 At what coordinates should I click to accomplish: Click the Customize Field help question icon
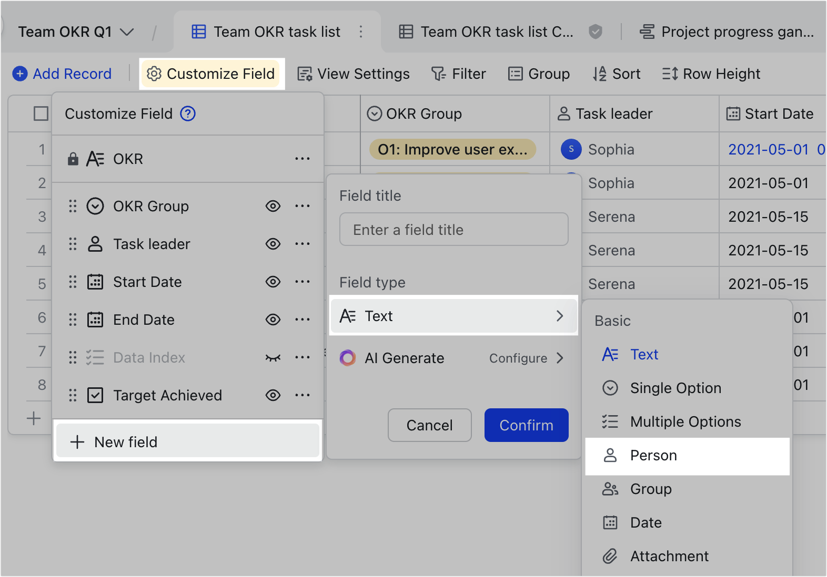click(188, 114)
